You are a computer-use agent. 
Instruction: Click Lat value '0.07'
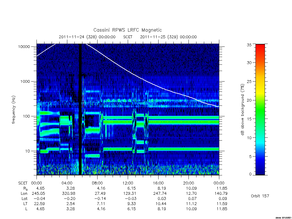[x=192, y=199]
